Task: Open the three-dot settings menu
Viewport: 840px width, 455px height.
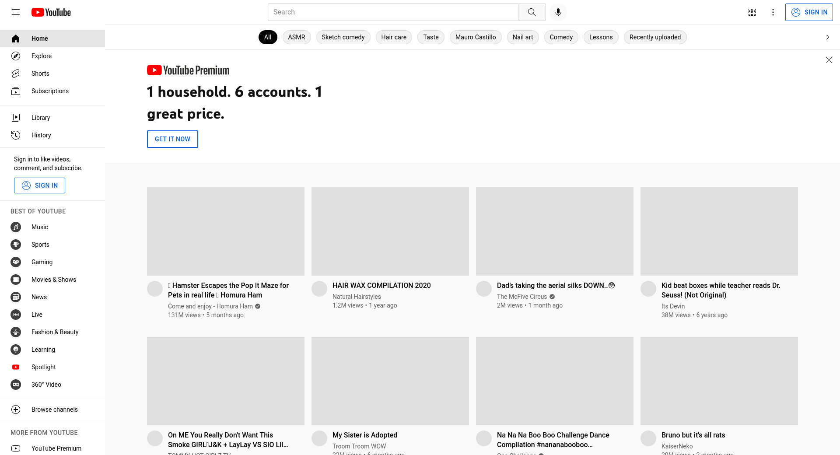Action: (773, 12)
